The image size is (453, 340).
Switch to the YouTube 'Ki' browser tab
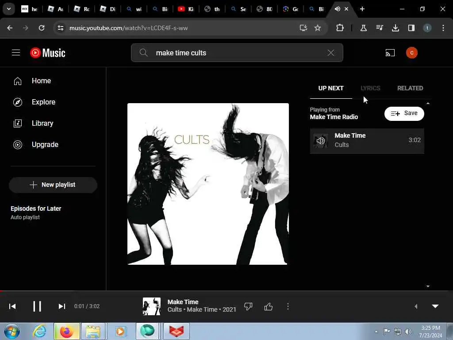[x=186, y=9]
